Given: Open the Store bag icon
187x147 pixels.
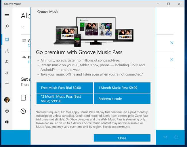Looking at the screenshot, I should tap(7, 122).
